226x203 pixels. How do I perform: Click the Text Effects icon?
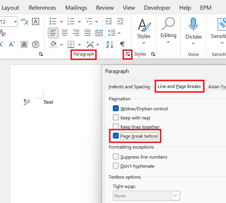pyautogui.click(x=24, y=21)
